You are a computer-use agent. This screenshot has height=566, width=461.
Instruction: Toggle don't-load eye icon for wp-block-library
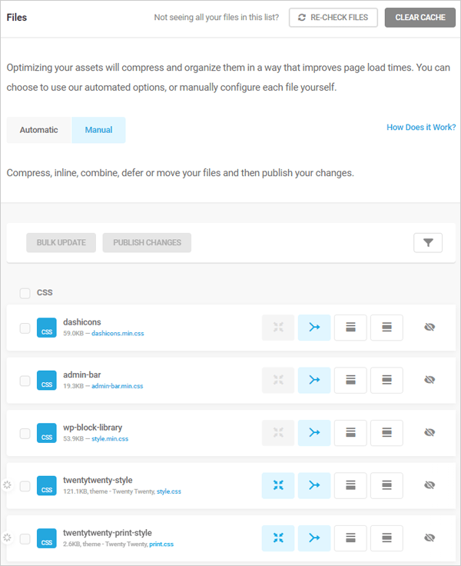pyautogui.click(x=429, y=432)
